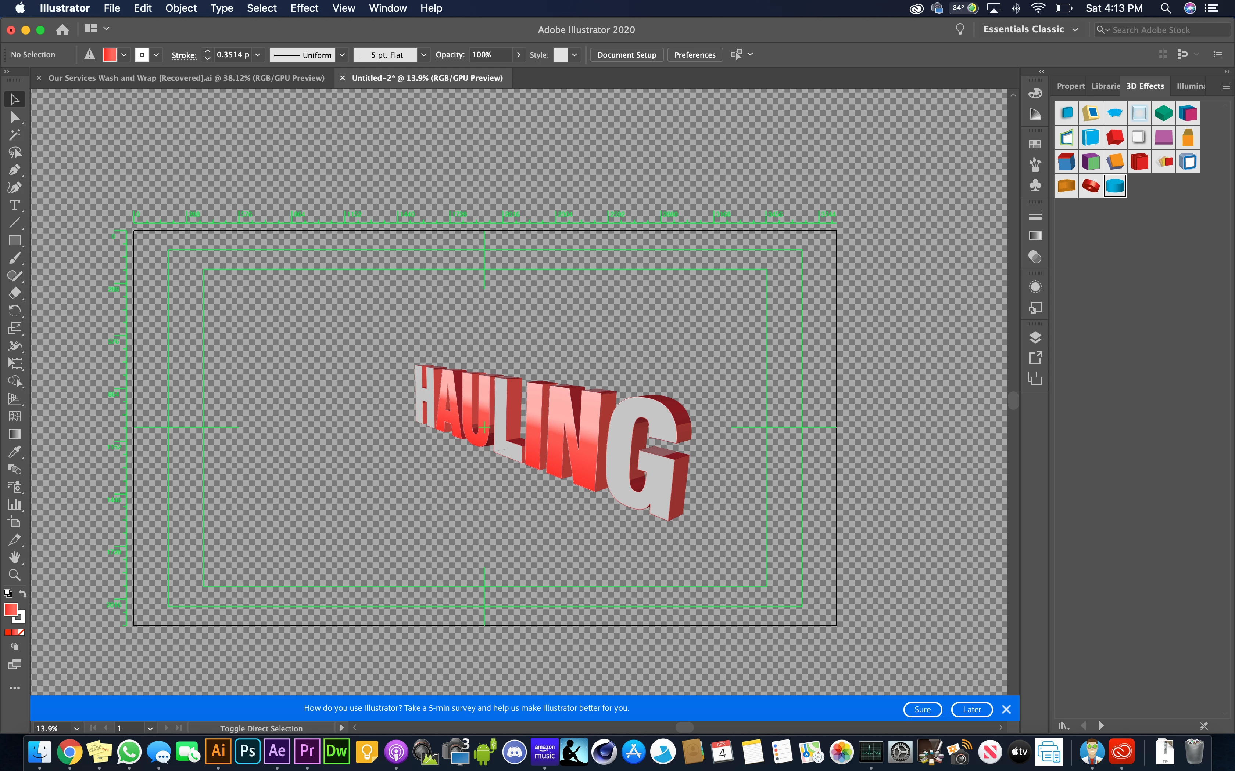Click the red fill color swatch in control bar
The width and height of the screenshot is (1235, 771).
coord(109,55)
